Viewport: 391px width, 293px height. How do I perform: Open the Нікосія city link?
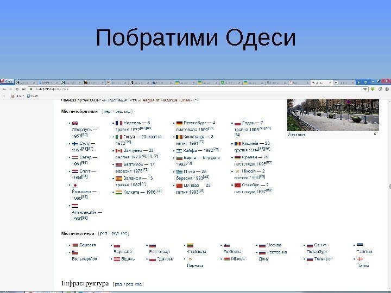pos(249,171)
